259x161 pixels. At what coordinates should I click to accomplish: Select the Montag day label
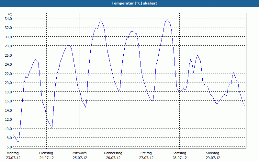[x=13, y=153]
